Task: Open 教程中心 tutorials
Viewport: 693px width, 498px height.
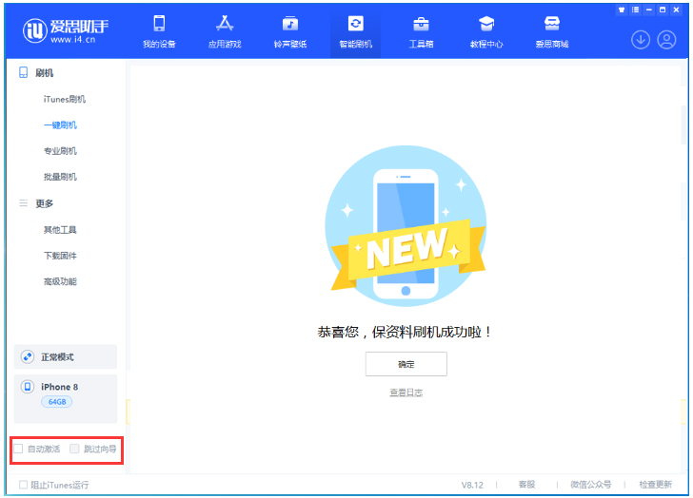Action: [x=486, y=31]
